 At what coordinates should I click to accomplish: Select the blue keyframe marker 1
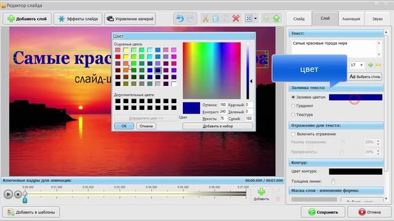click(x=25, y=200)
